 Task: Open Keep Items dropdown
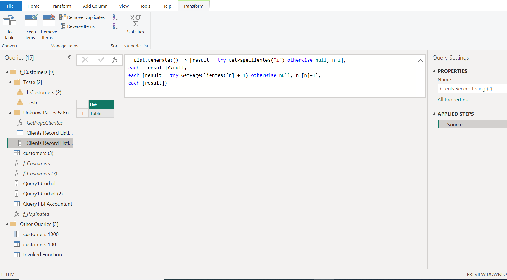click(x=31, y=35)
